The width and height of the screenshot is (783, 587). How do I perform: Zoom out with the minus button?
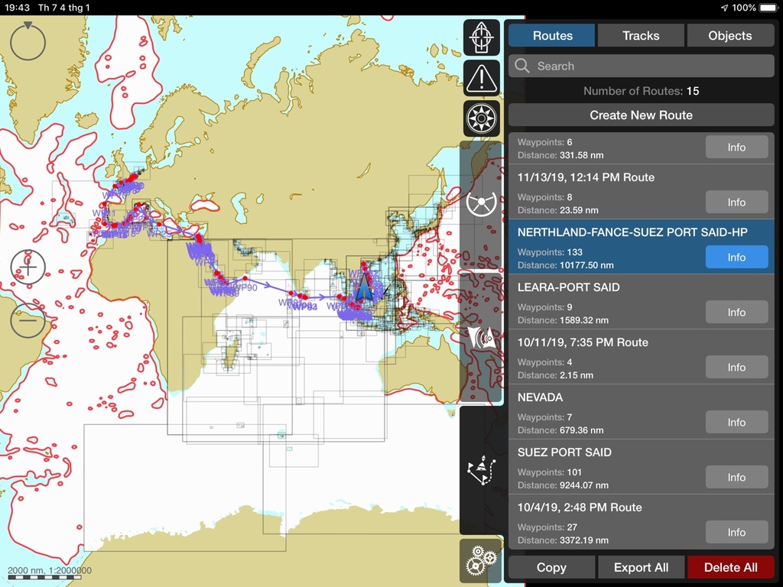click(x=28, y=320)
